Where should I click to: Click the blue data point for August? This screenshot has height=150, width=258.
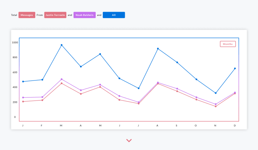pyautogui.click(x=158, y=48)
